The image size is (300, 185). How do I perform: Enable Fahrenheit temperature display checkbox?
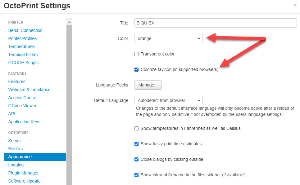point(136,129)
